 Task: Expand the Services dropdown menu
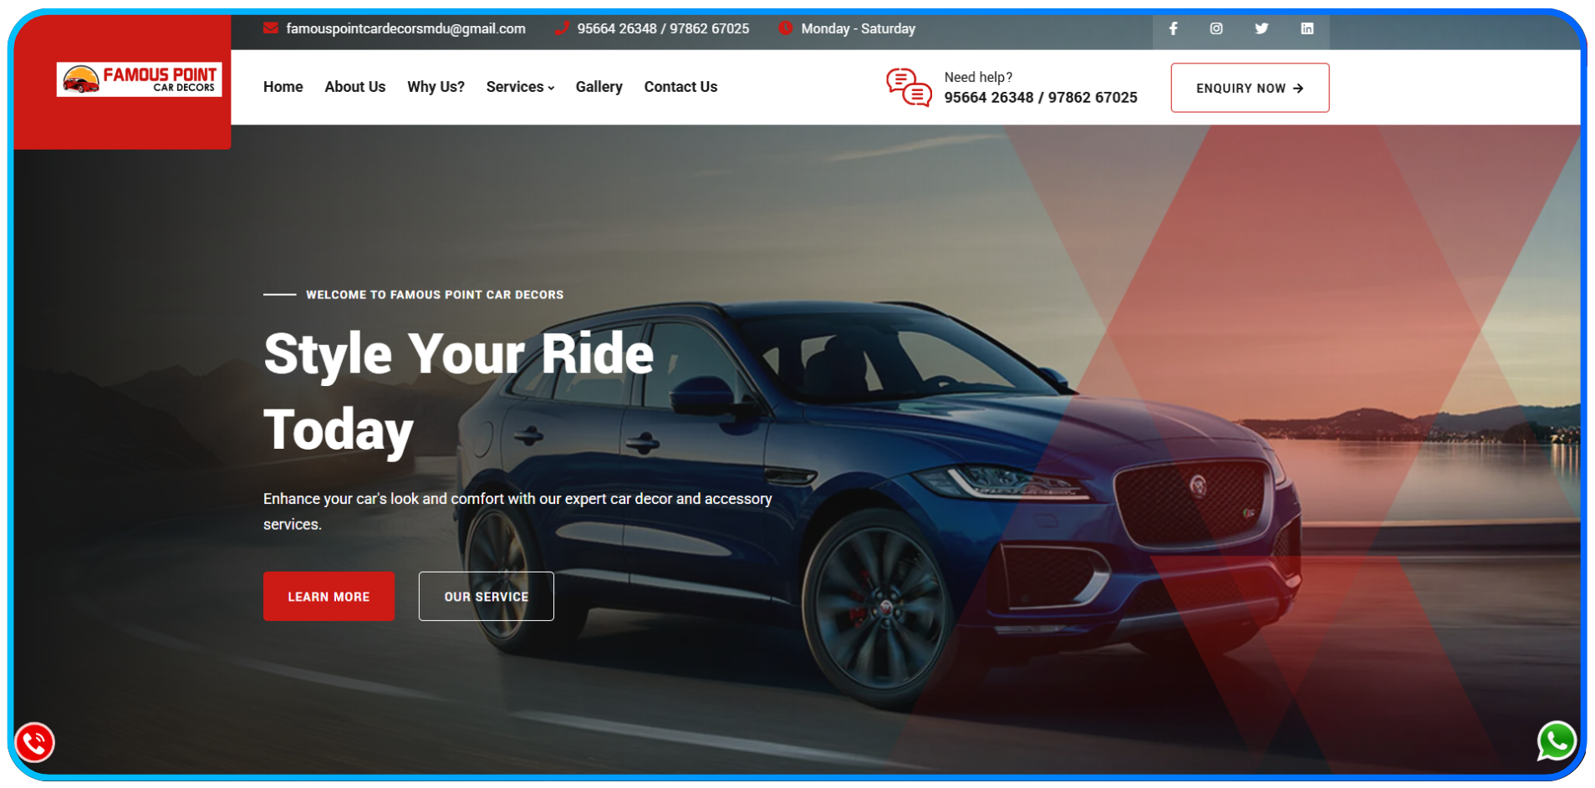coord(520,87)
